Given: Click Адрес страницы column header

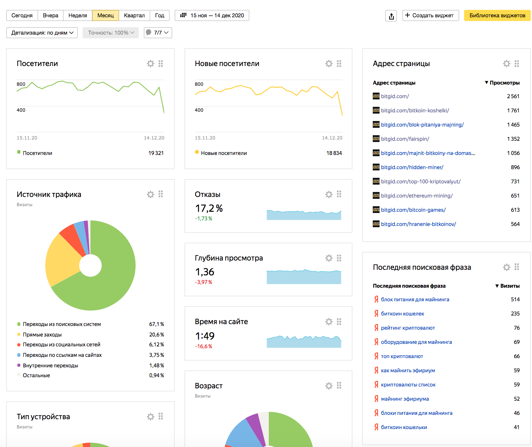Looking at the screenshot, I should tap(394, 83).
